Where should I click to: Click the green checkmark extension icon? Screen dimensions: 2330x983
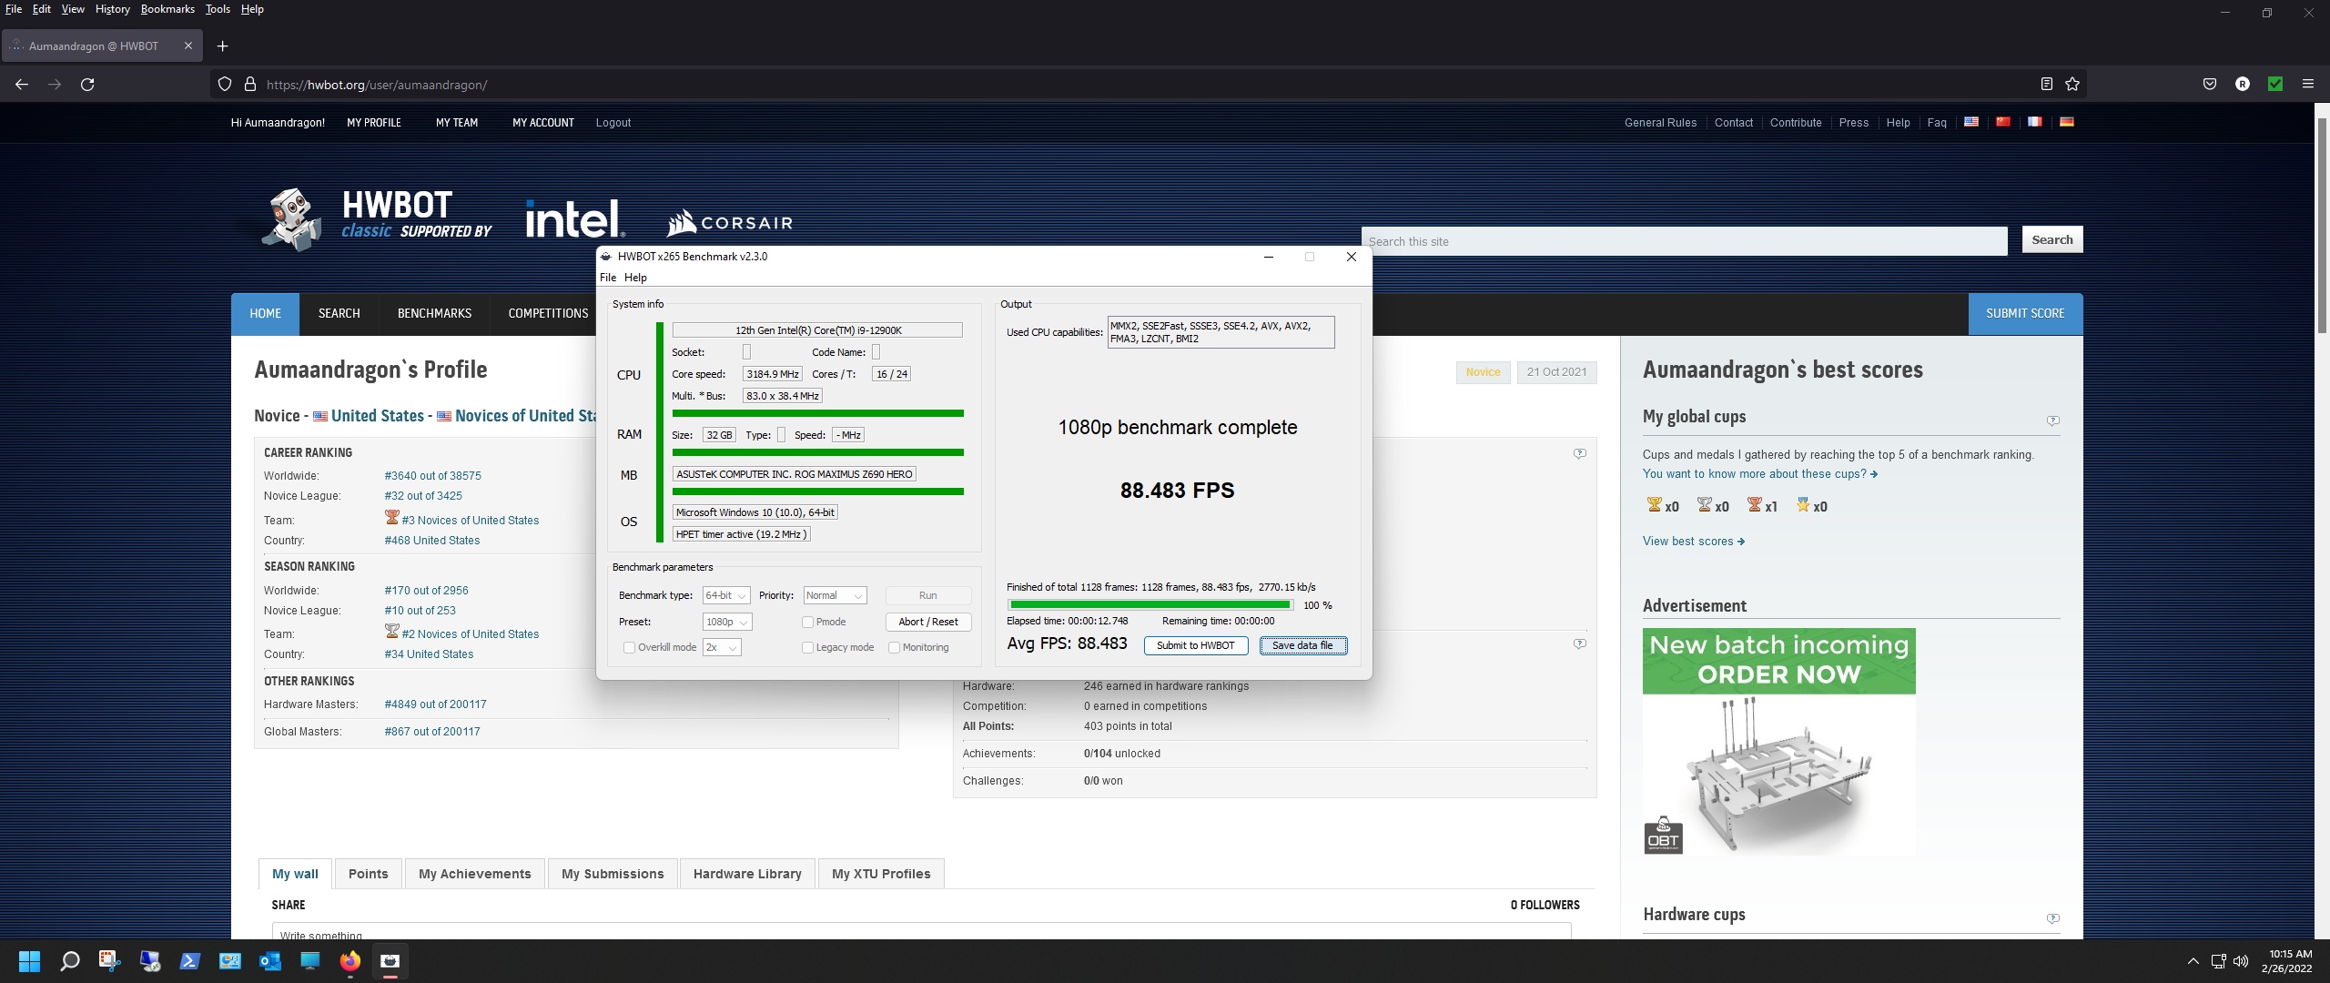coord(2275,85)
